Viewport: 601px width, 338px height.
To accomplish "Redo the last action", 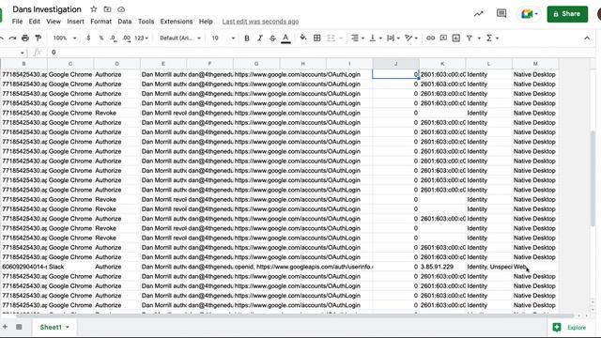I will (x=12, y=38).
